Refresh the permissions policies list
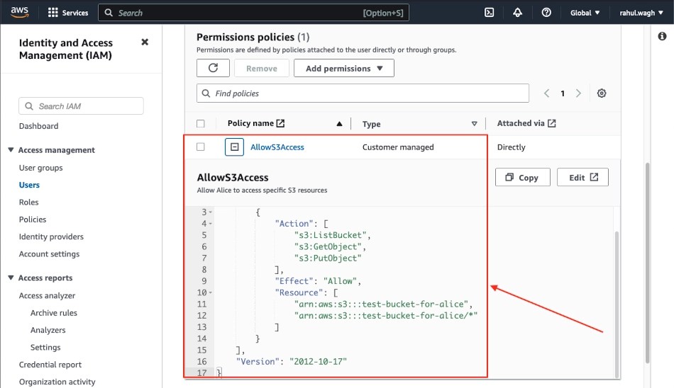The image size is (674, 388). tap(214, 68)
